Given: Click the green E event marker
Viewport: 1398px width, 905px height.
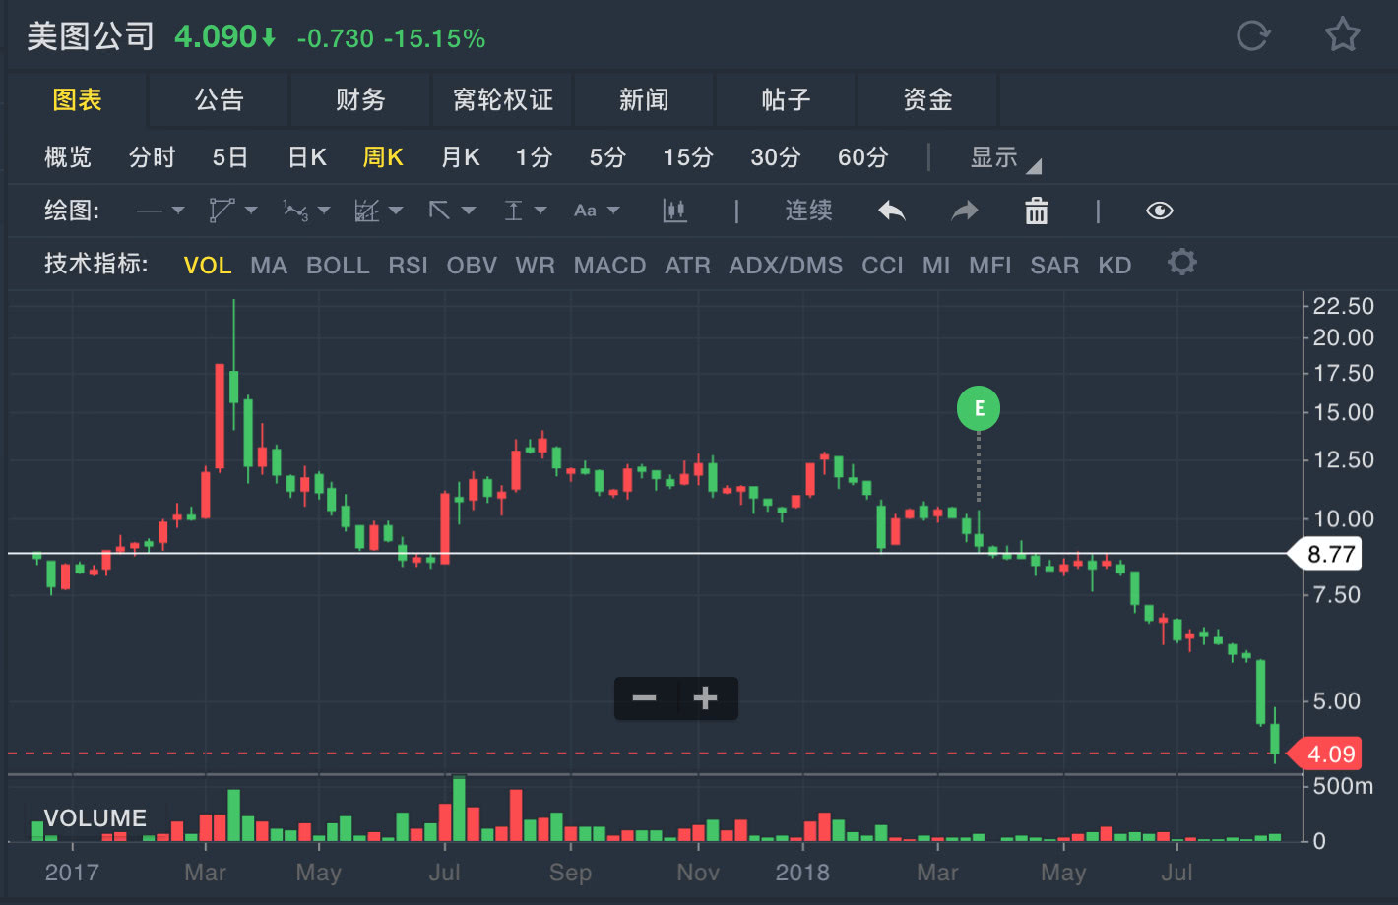Looking at the screenshot, I should pyautogui.click(x=978, y=409).
